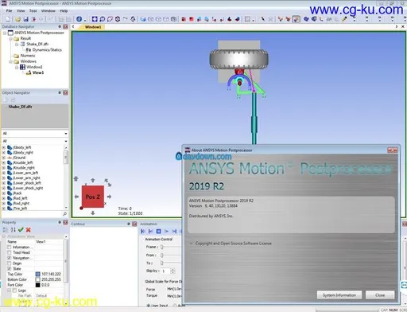Click the camera capture toolbar icon
407x312 pixels.
(x=174, y=19)
